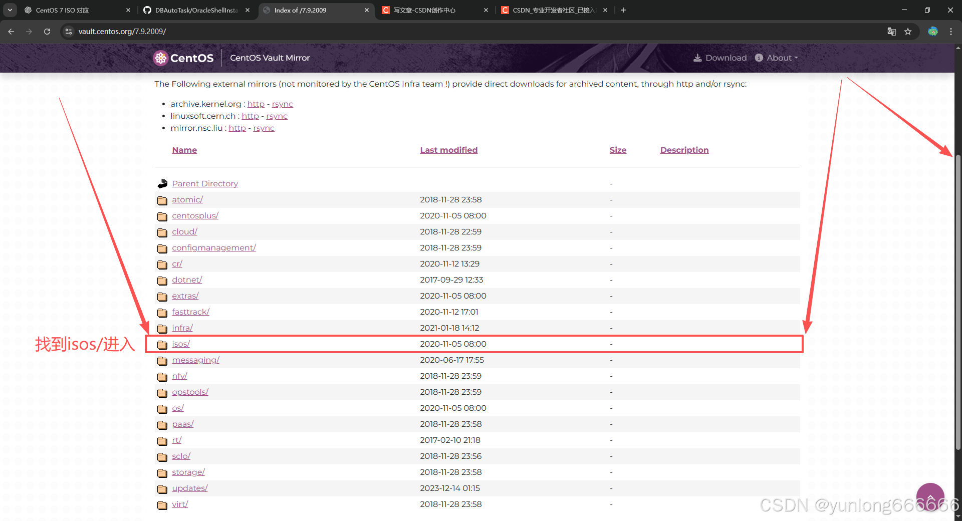The image size is (962, 521).
Task: Bookmark this page via the star icon
Action: (x=908, y=31)
